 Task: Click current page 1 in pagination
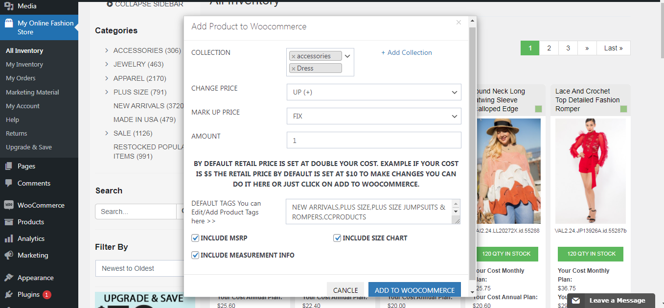point(530,48)
